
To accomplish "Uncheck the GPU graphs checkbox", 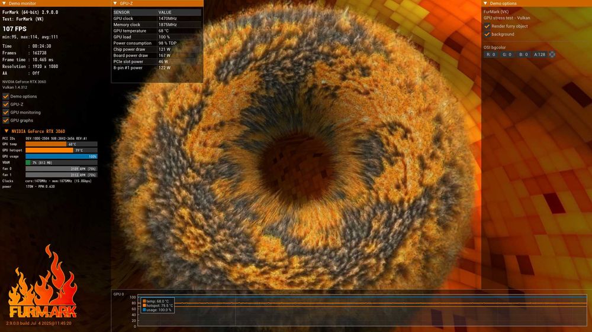I will click(6, 120).
